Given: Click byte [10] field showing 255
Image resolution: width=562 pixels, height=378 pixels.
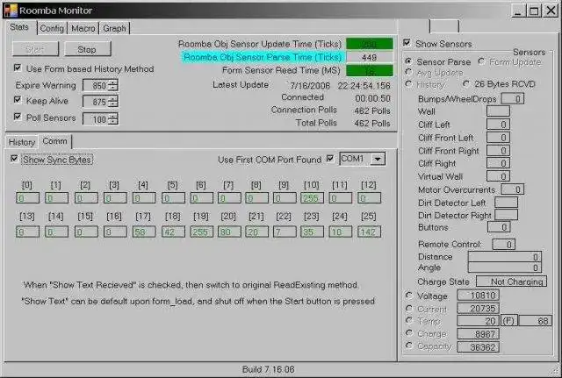Looking at the screenshot, I should [313, 198].
